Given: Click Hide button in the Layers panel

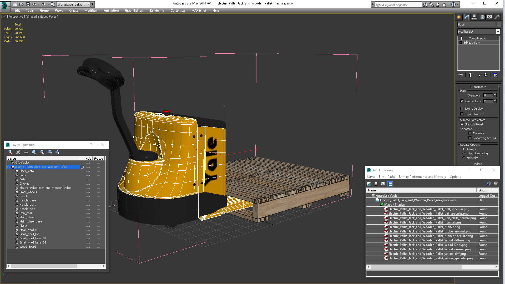Looking at the screenshot, I should [88, 159].
